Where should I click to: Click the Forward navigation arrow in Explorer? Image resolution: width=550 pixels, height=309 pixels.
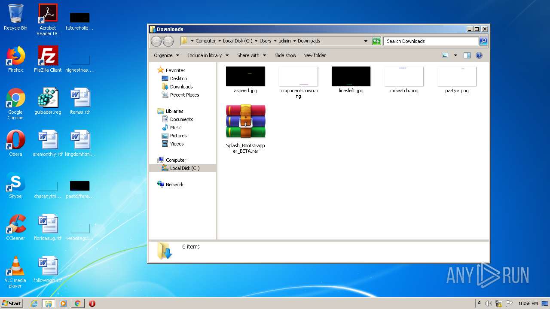click(x=168, y=41)
